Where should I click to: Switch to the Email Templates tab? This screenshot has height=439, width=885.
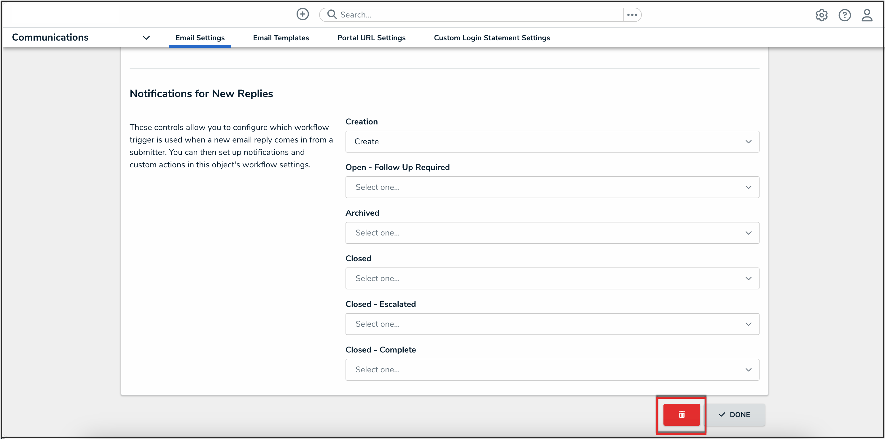[x=281, y=38]
